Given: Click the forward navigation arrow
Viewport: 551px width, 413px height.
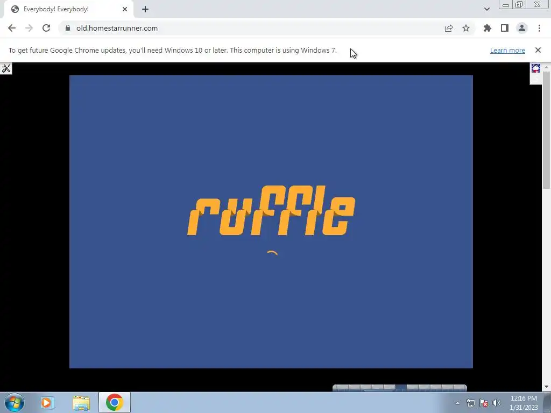Looking at the screenshot, I should point(29,28).
